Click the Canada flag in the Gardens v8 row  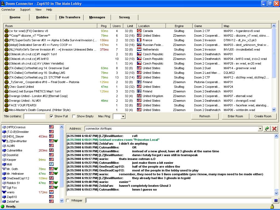139,31
